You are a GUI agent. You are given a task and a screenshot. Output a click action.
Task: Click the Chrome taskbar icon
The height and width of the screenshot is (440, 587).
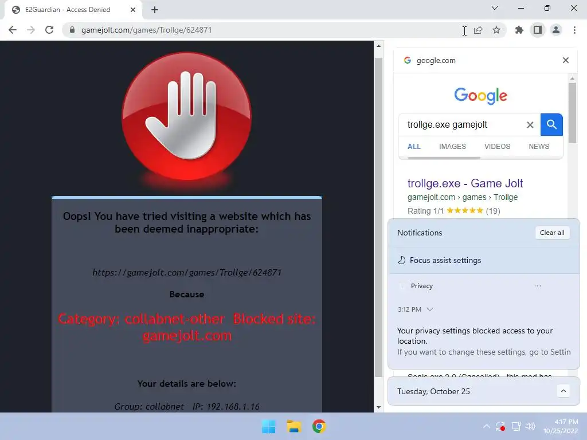(319, 426)
